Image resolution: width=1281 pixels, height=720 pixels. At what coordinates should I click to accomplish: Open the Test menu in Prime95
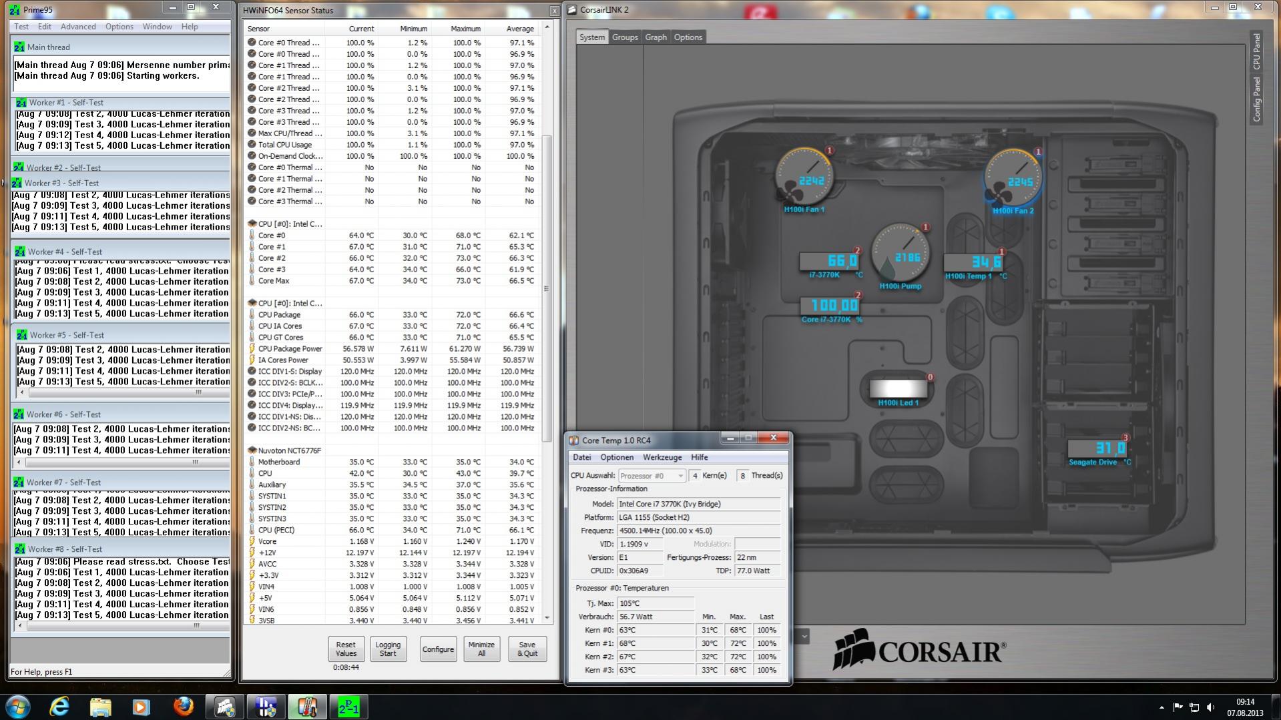coord(21,27)
